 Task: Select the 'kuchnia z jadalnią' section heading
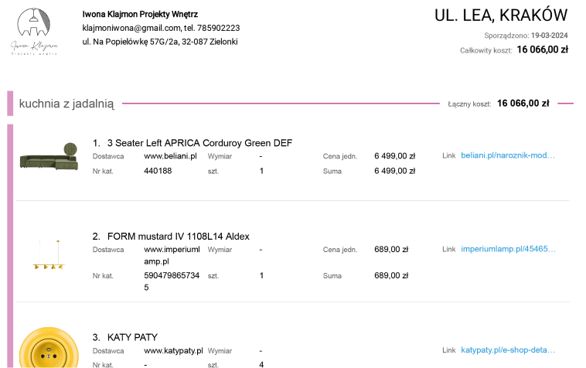[66, 104]
